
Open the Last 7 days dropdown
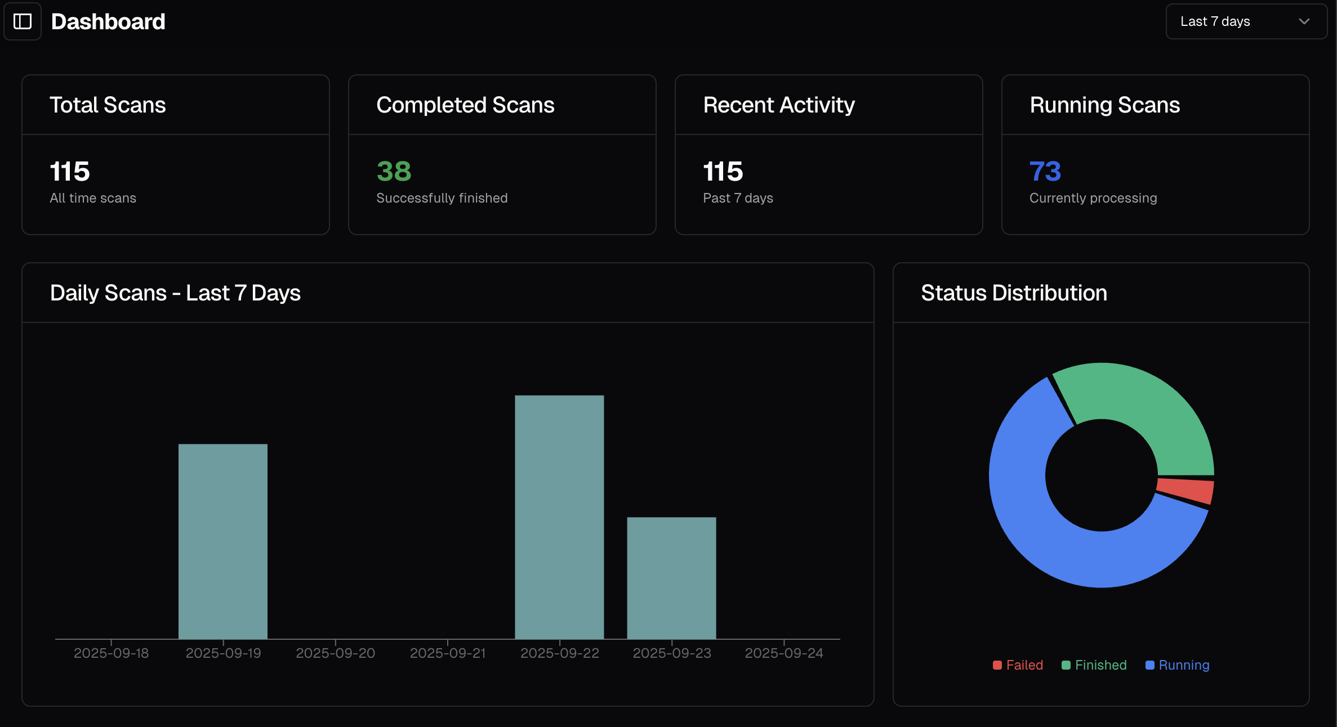1245,21
